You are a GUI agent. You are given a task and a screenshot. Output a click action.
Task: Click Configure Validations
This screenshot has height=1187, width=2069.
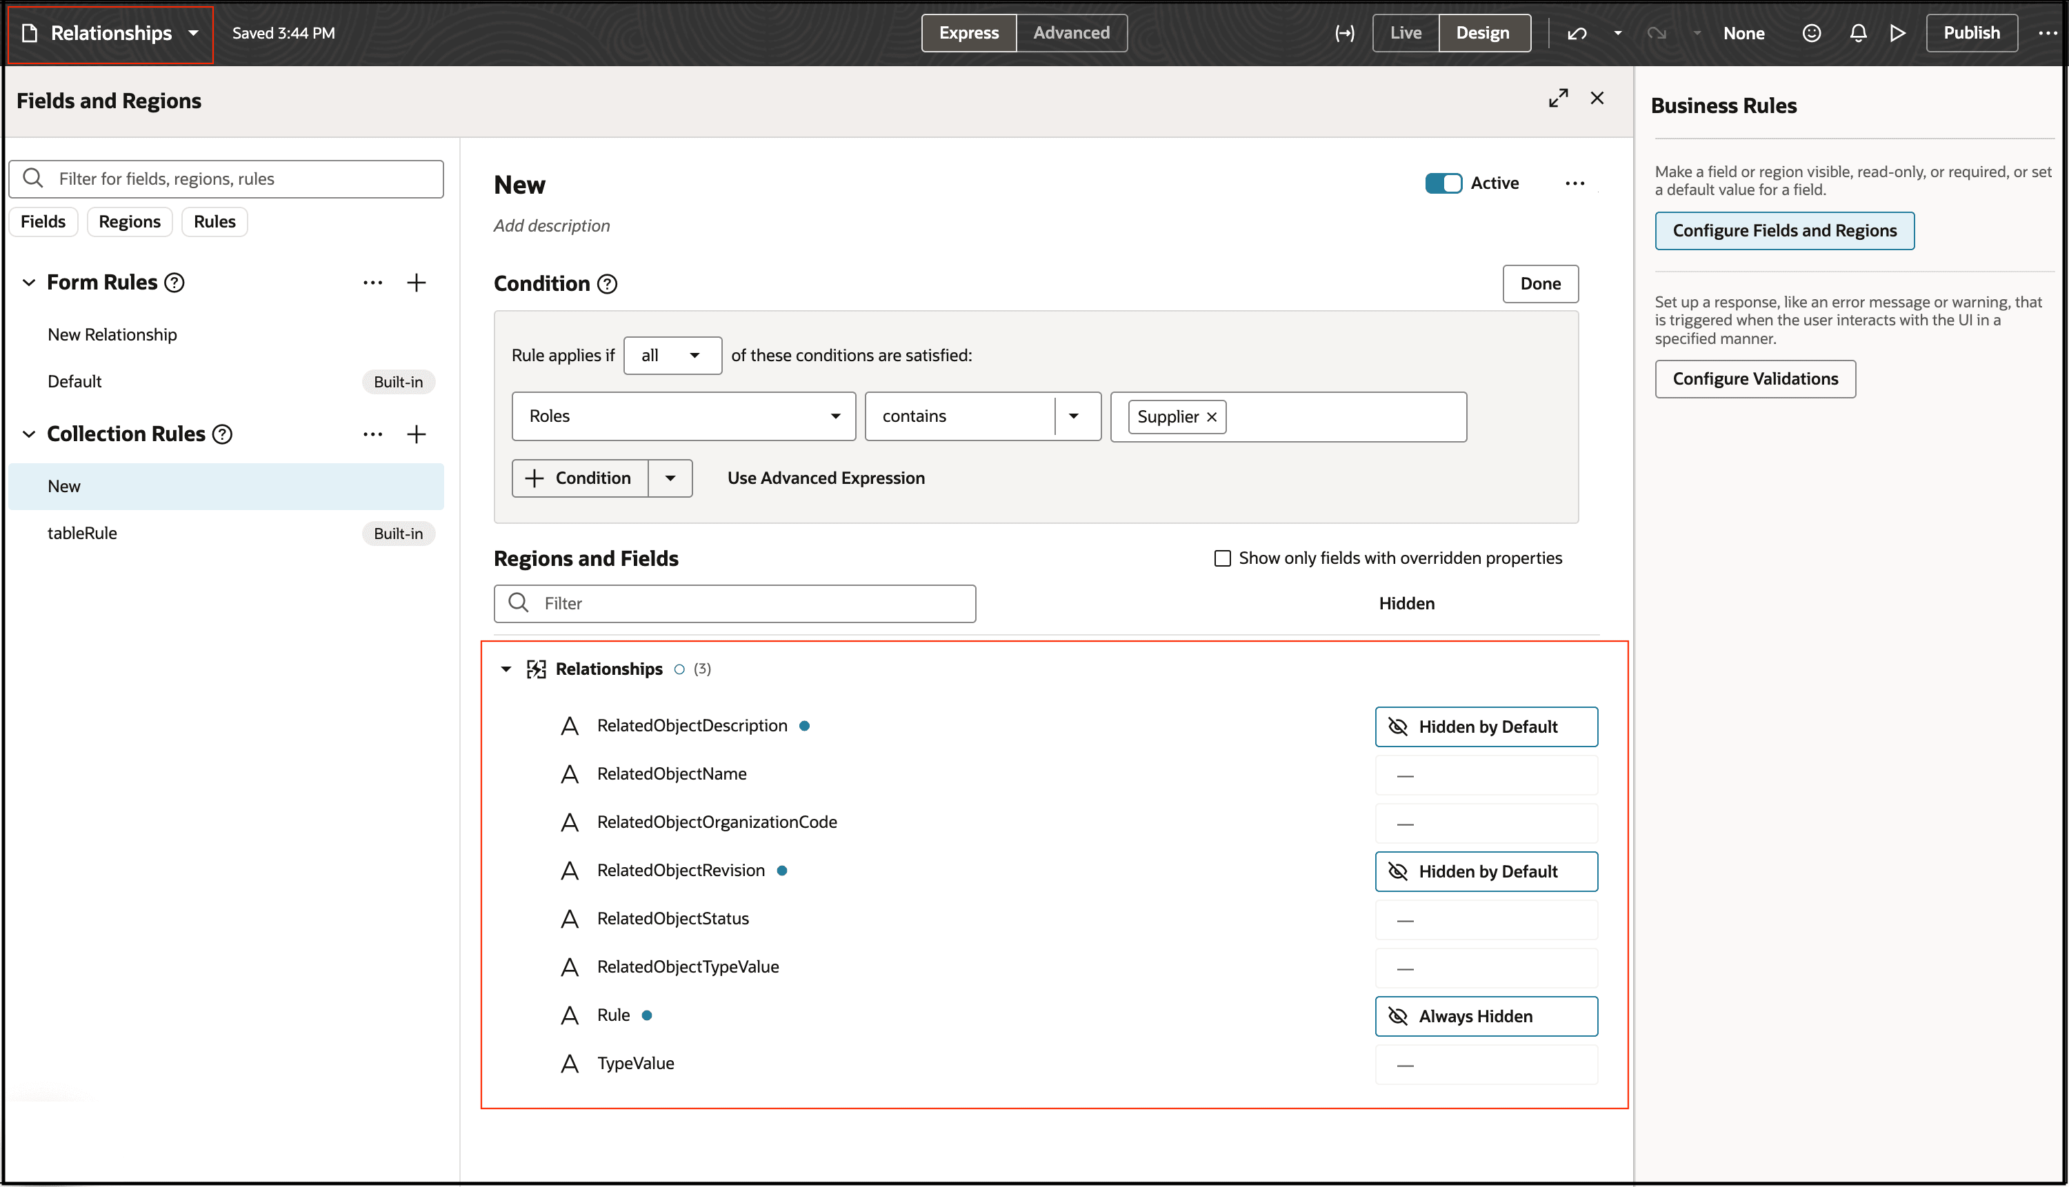pos(1755,378)
